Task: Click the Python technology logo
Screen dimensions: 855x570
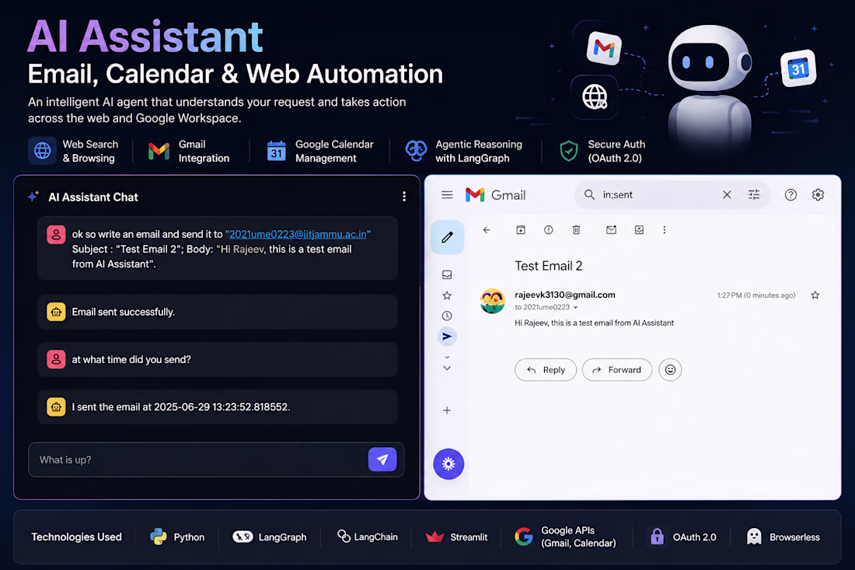Action: [x=159, y=537]
